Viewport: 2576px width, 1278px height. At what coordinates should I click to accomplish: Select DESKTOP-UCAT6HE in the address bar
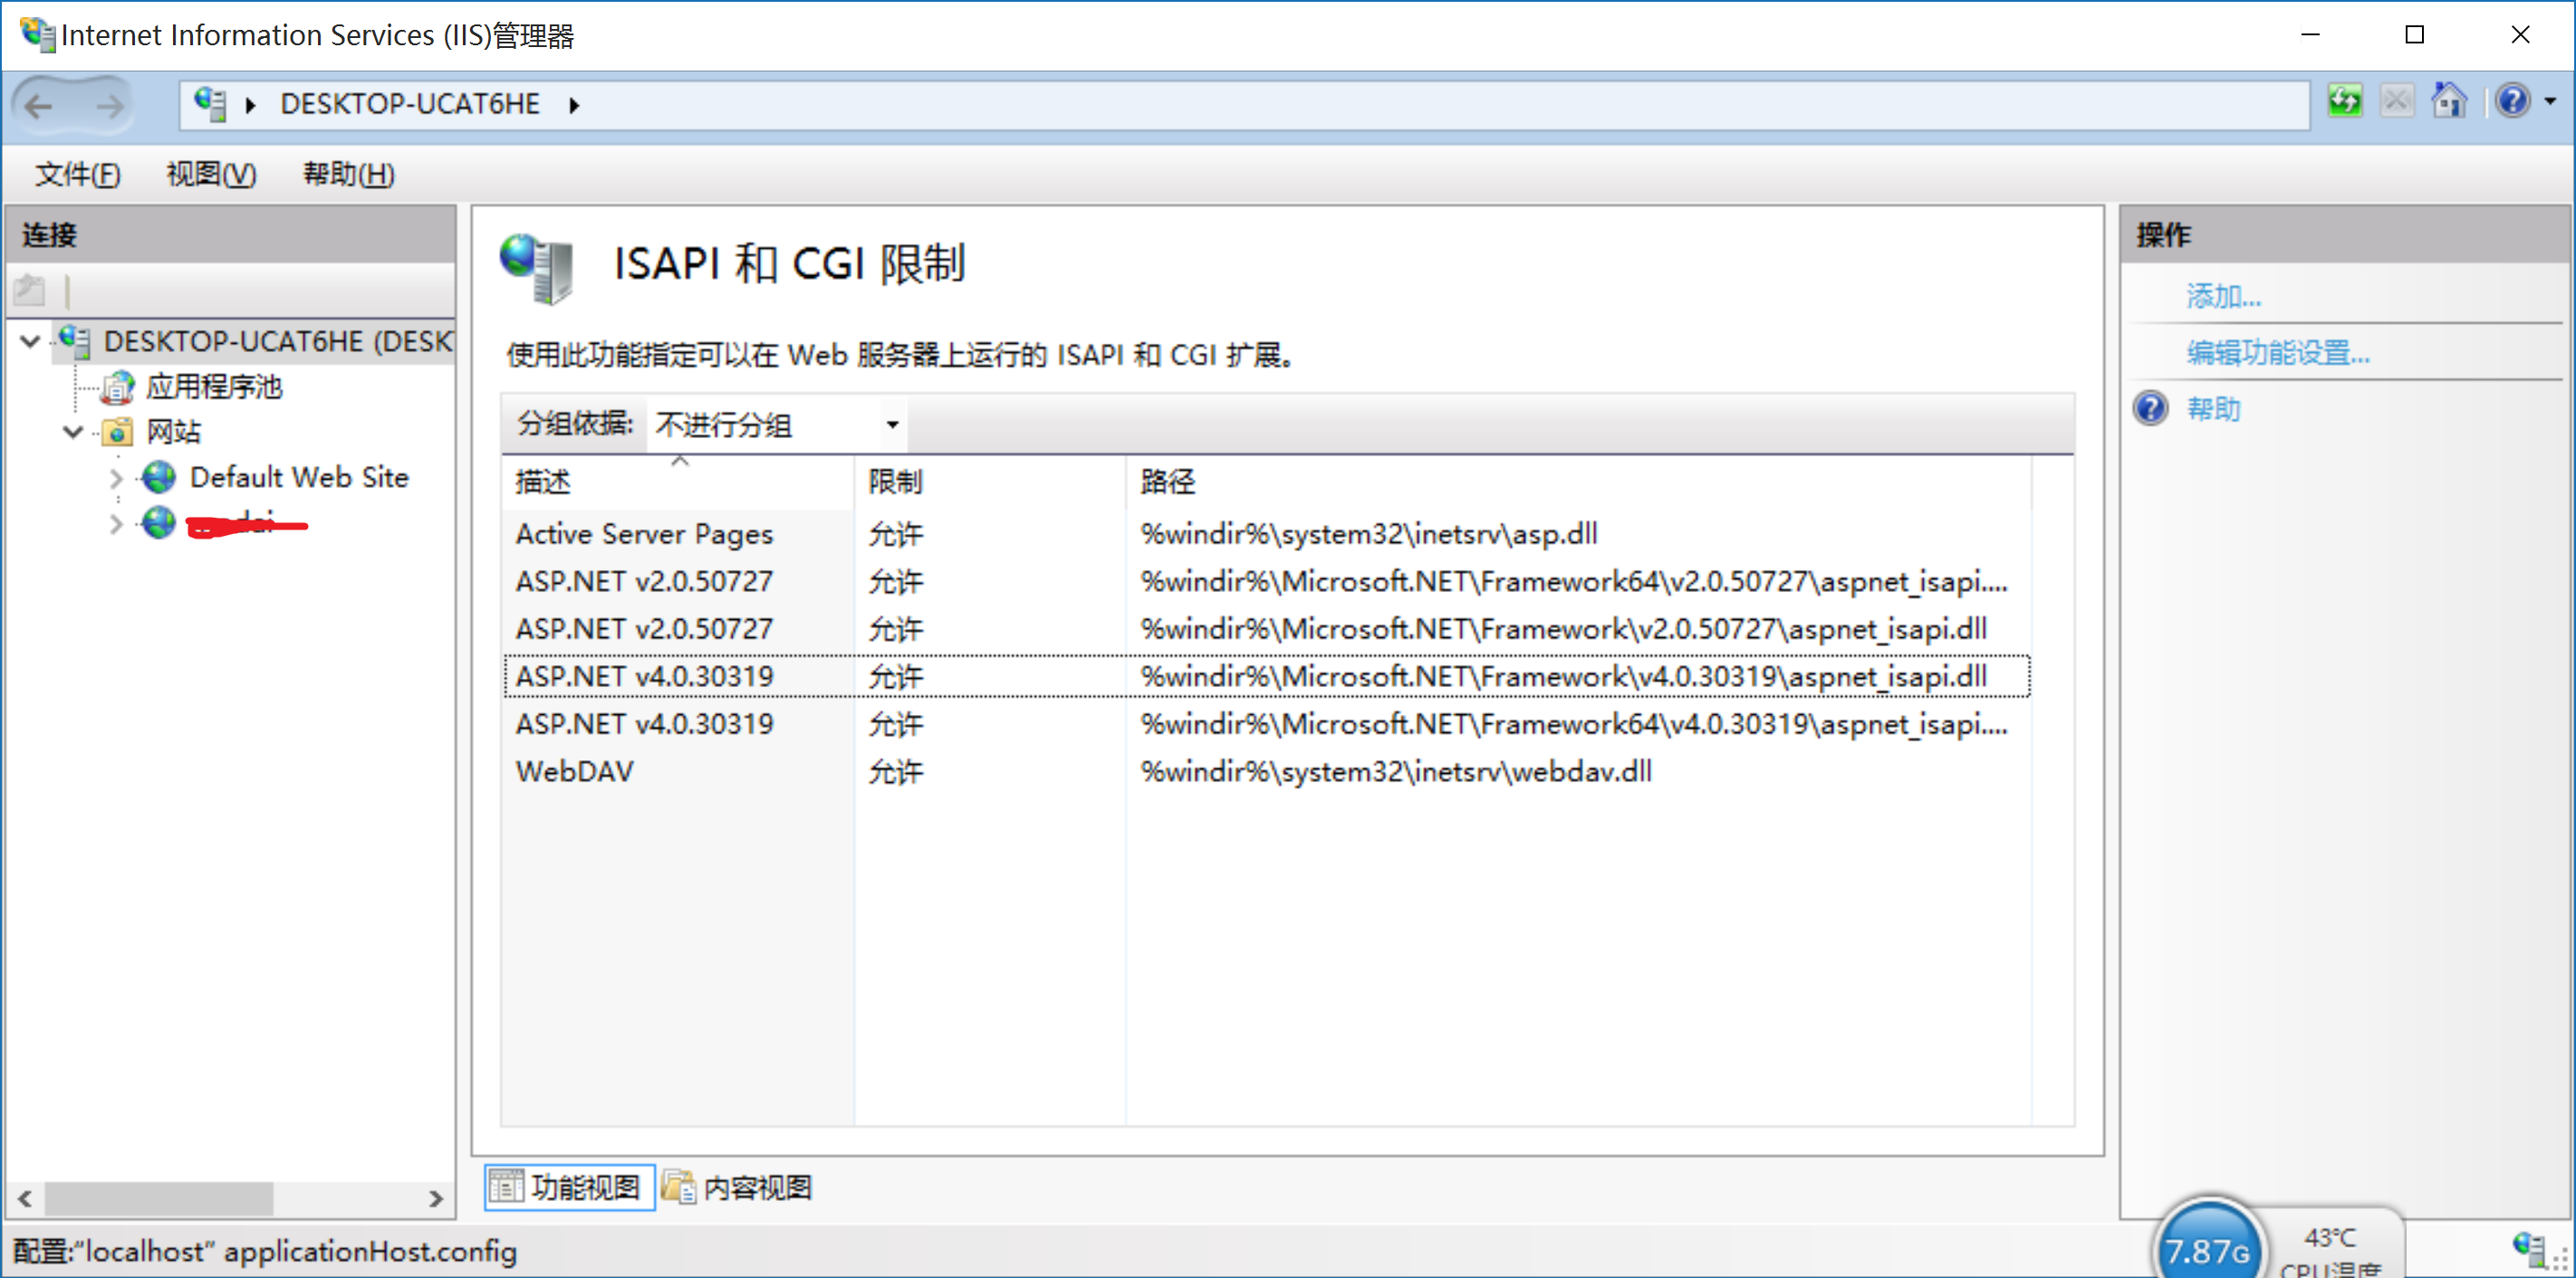410,104
